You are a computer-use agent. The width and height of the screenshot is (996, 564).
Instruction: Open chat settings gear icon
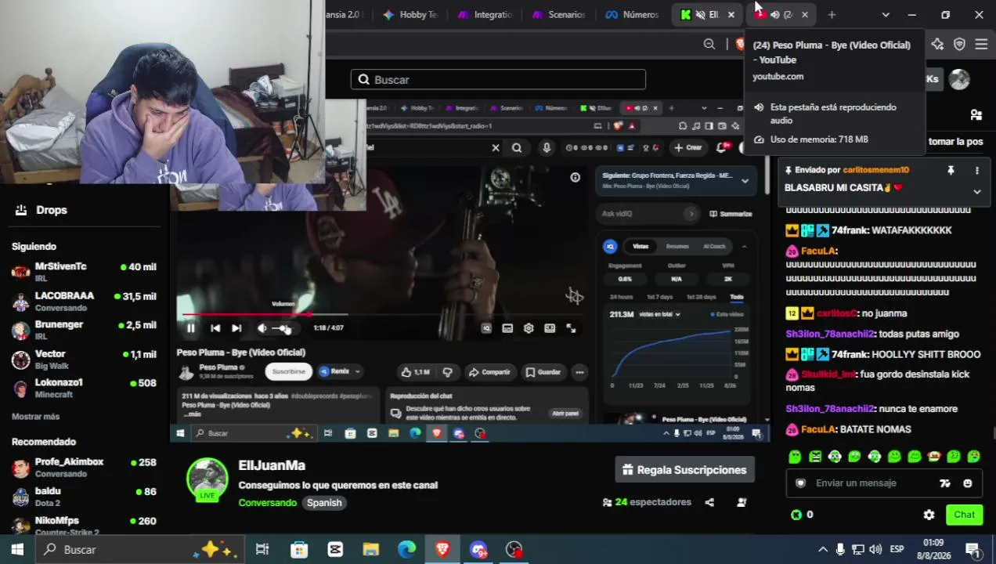click(x=929, y=515)
